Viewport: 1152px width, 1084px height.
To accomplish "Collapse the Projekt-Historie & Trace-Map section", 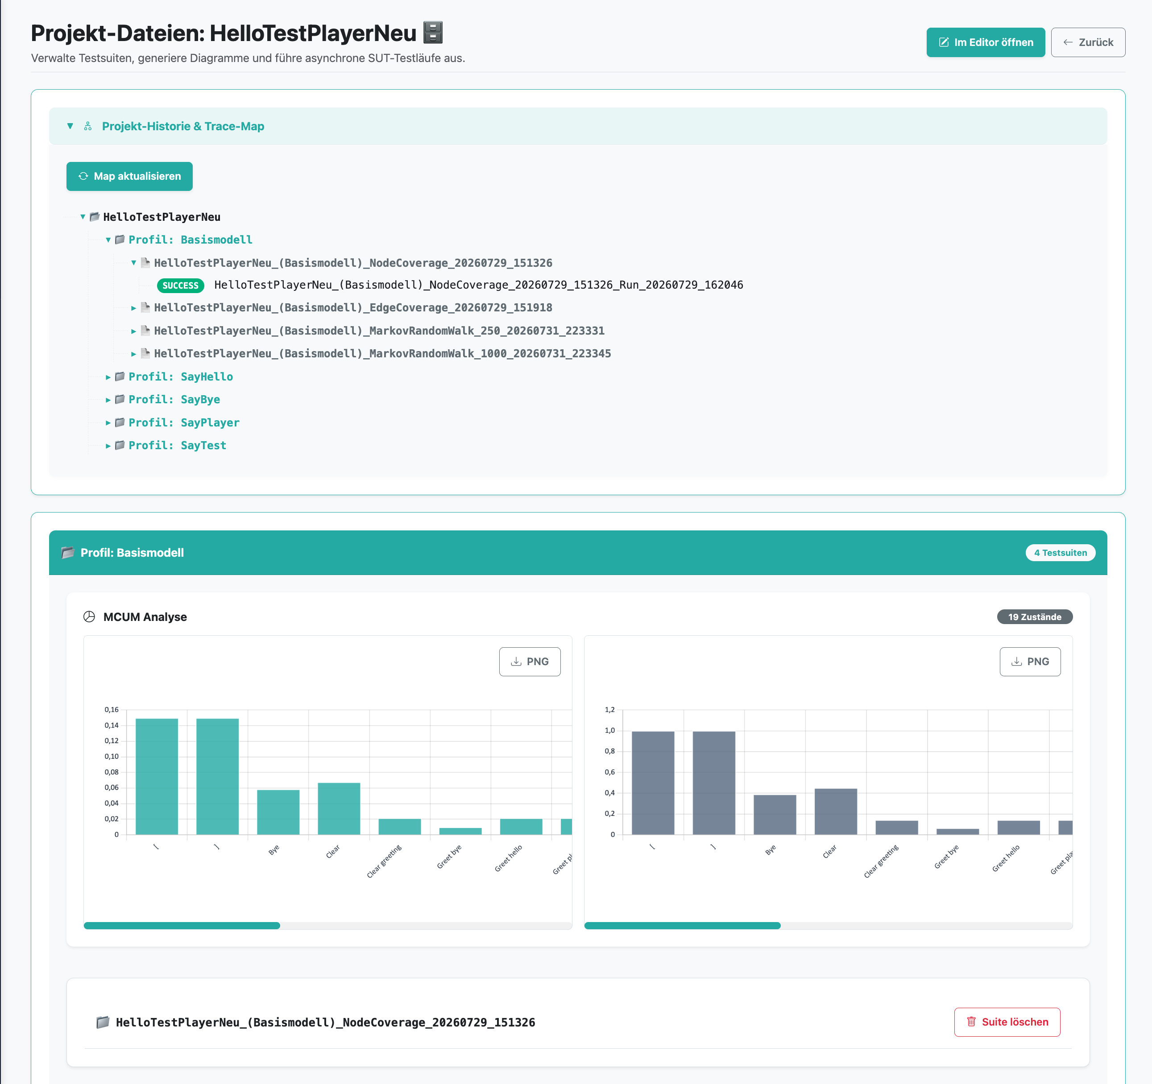I will click(70, 126).
